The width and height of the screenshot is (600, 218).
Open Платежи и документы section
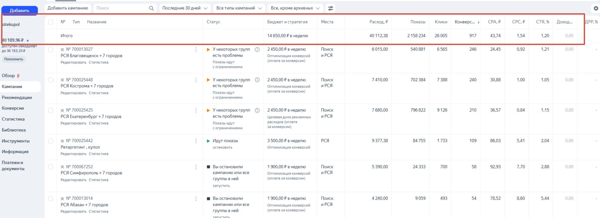coord(13,166)
